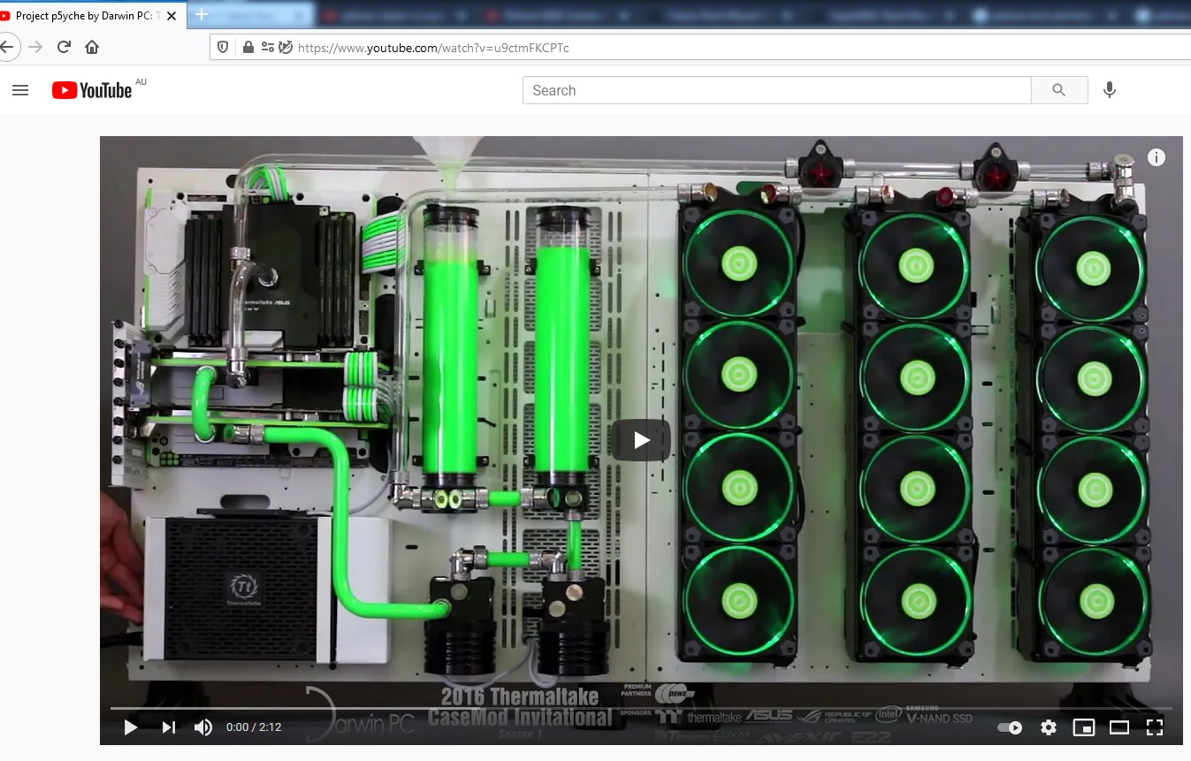Focus the YouTube search box
This screenshot has width=1191, height=761.
click(x=776, y=90)
